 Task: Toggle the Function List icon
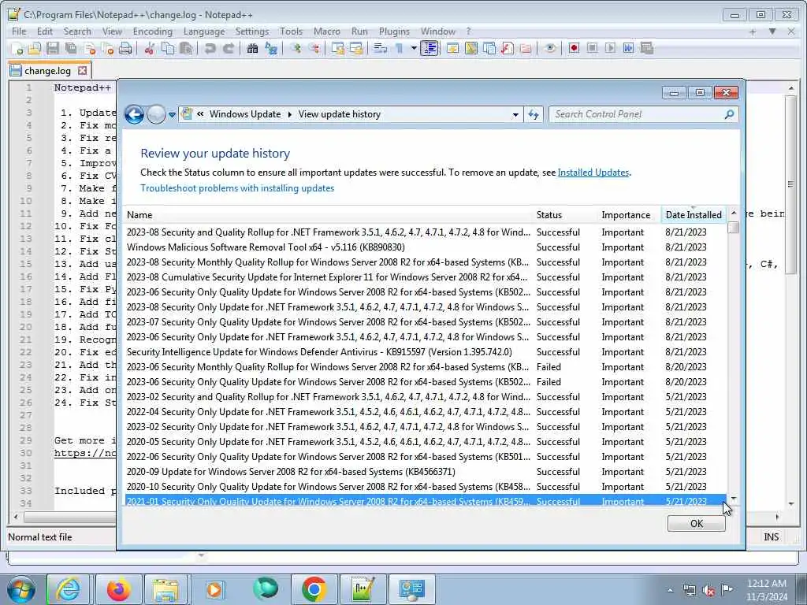[x=507, y=48]
